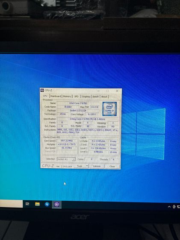Click the Family value field
This screenshot has height=240, width=180.
62,123
